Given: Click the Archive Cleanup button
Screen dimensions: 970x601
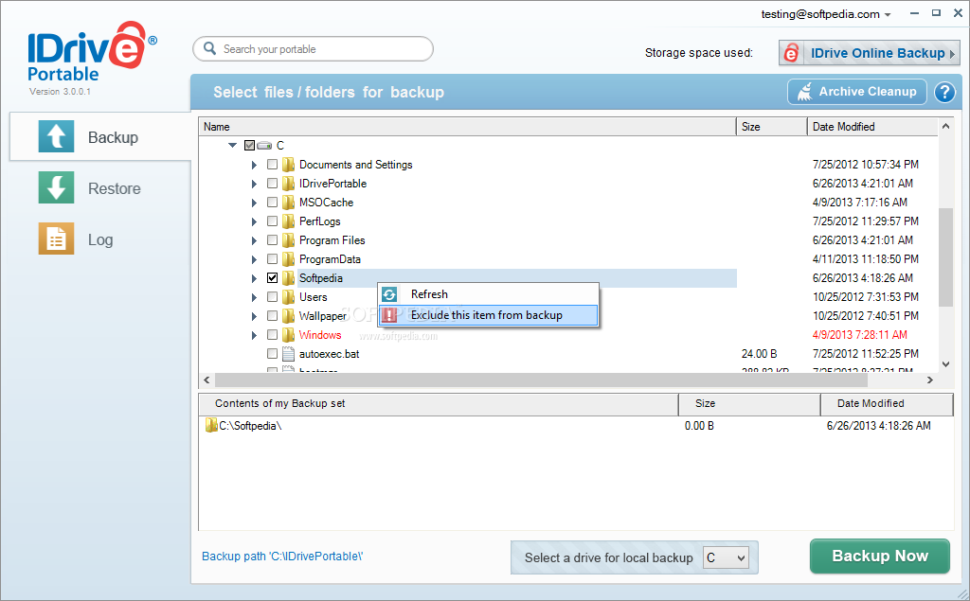Looking at the screenshot, I should [x=856, y=92].
